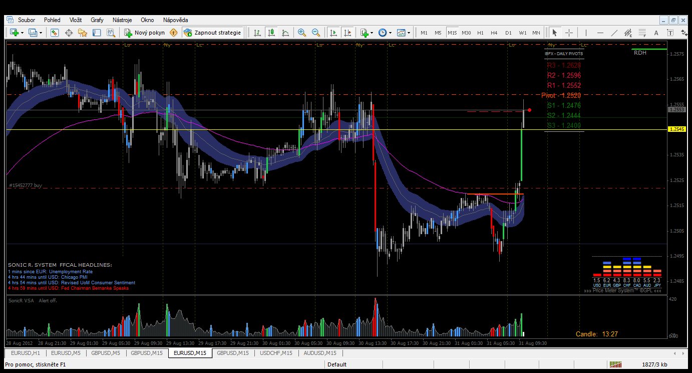Click the Indicators list icon
692x373 pixels.
(365, 33)
